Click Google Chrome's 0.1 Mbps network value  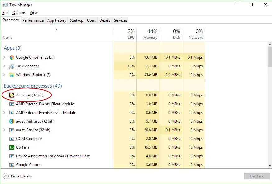pos(195,57)
